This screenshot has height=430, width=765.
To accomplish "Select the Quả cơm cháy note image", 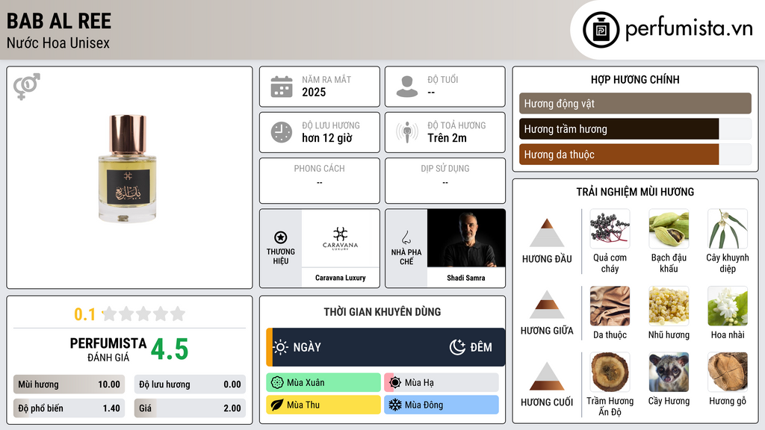I will [x=610, y=229].
